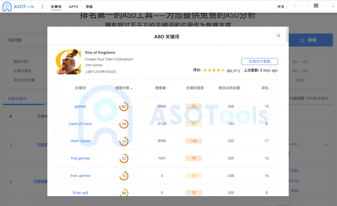Click the score 77 ring for clash royale

[124, 141]
